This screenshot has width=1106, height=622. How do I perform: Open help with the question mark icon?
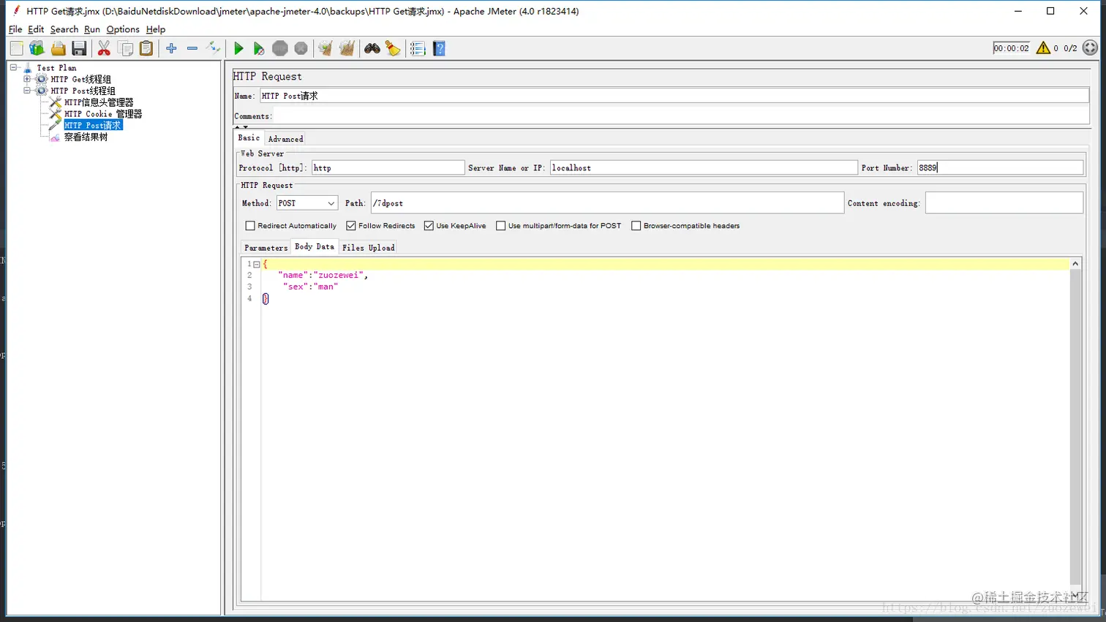(439, 48)
